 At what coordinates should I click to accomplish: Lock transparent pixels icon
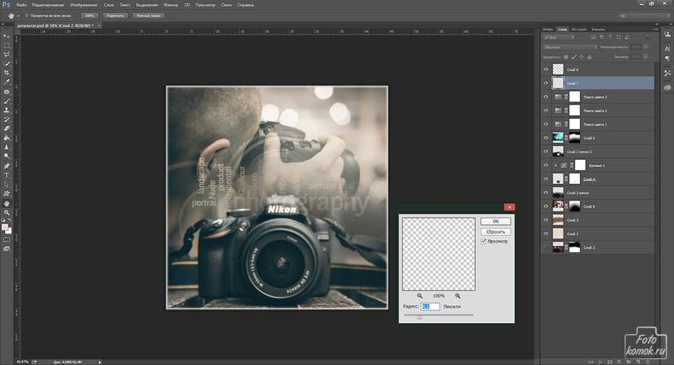click(x=565, y=57)
